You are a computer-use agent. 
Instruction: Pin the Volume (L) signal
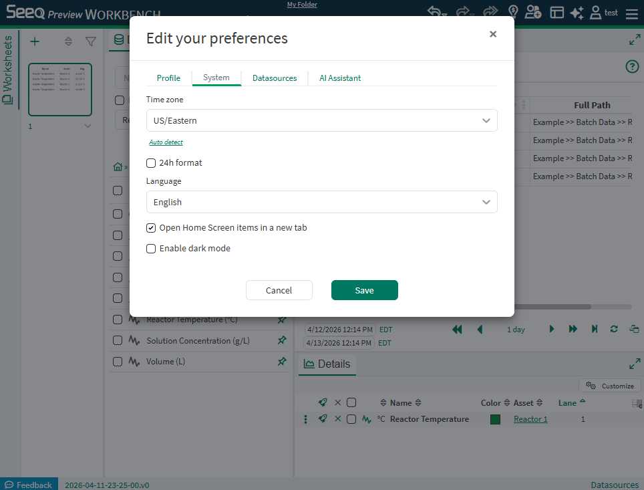[282, 362]
